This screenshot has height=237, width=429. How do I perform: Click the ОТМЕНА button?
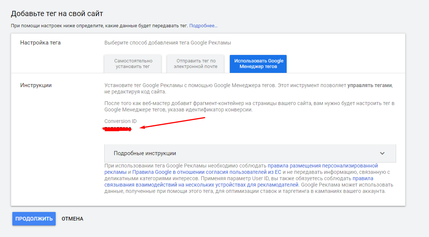pos(72,219)
